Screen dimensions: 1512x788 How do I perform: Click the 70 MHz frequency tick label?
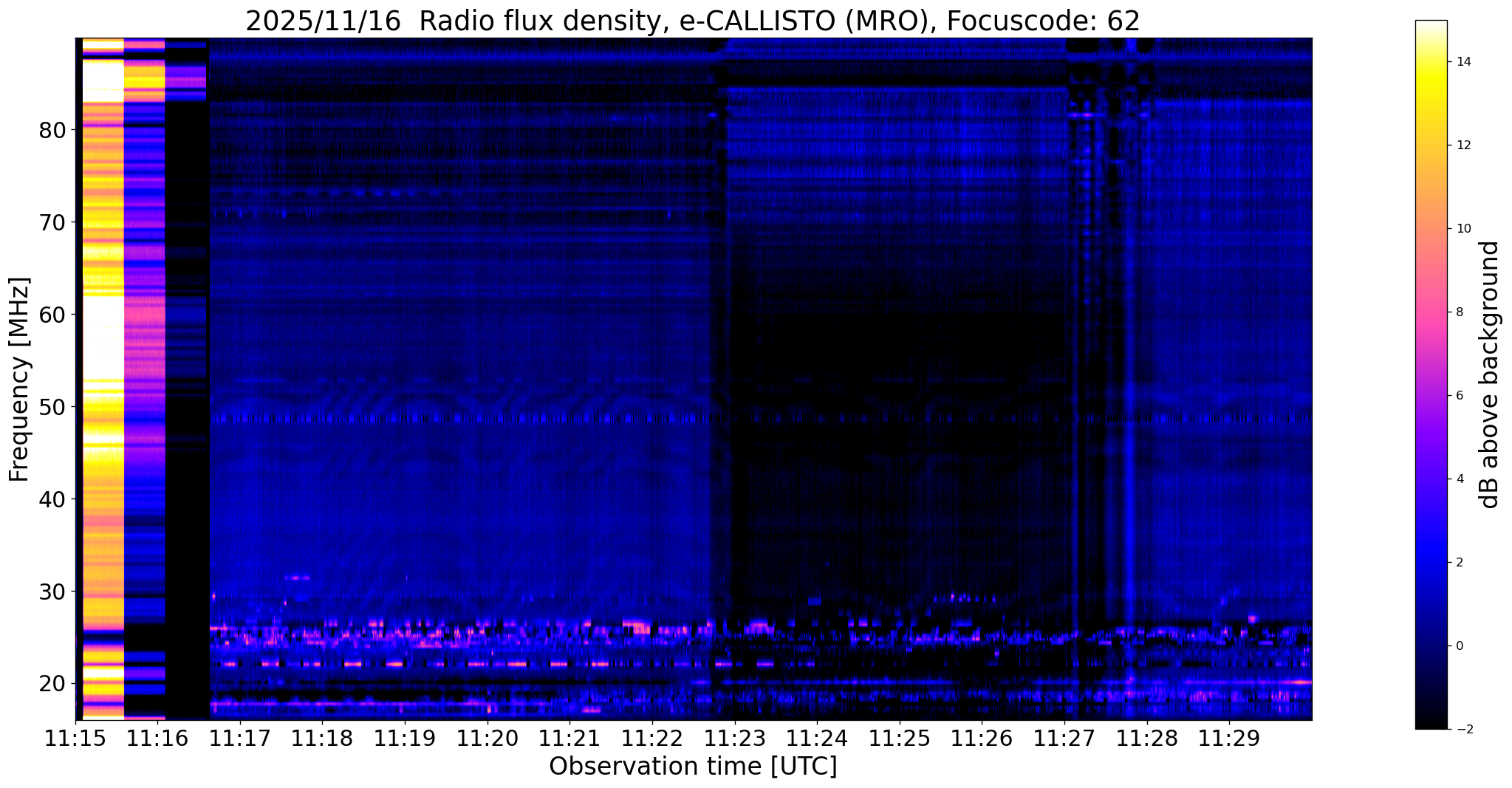52,222
